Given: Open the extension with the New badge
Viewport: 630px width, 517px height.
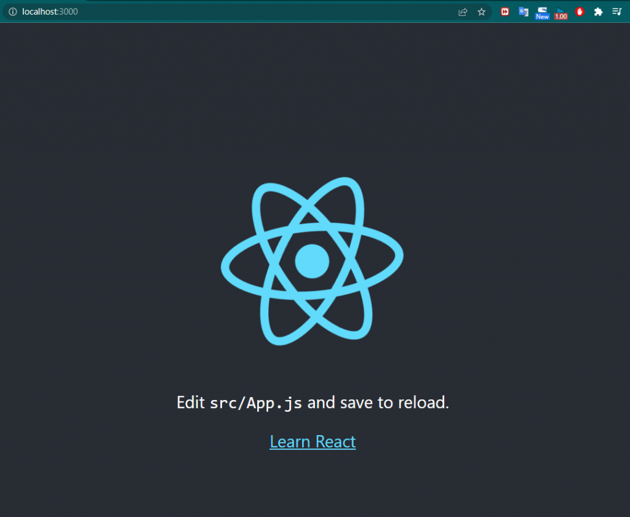Looking at the screenshot, I should (542, 13).
